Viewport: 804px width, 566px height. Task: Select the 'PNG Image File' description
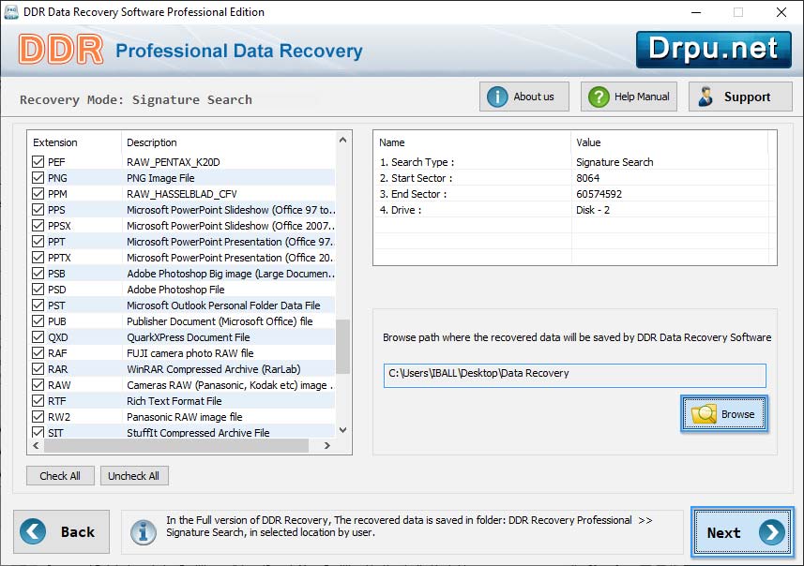click(x=160, y=178)
